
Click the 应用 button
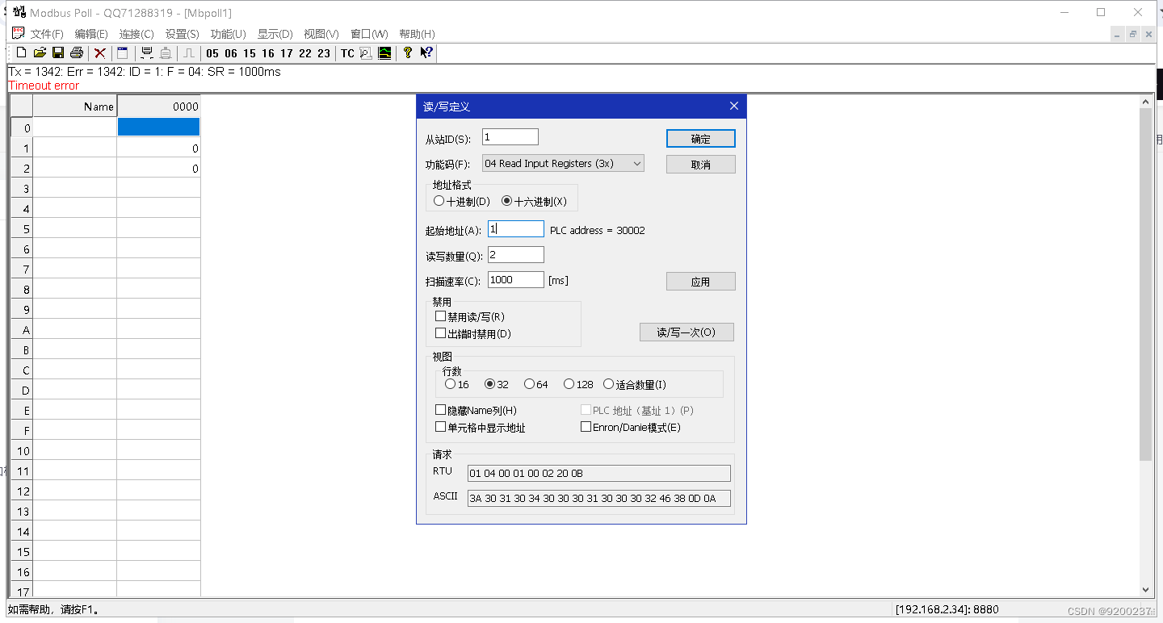[x=700, y=282]
